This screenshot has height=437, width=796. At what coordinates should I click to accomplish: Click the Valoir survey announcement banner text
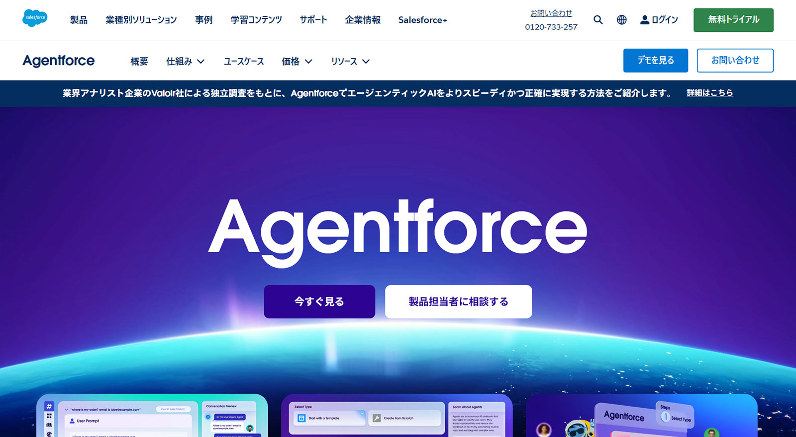(x=368, y=93)
